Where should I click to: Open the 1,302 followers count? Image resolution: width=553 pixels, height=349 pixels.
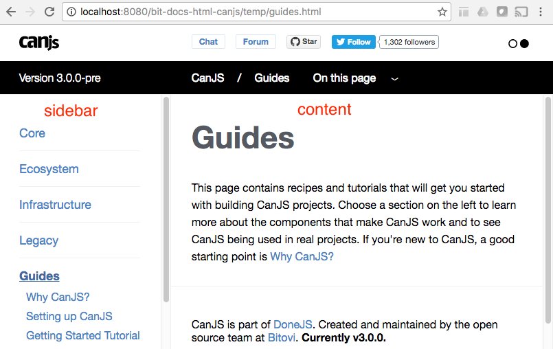coord(409,42)
